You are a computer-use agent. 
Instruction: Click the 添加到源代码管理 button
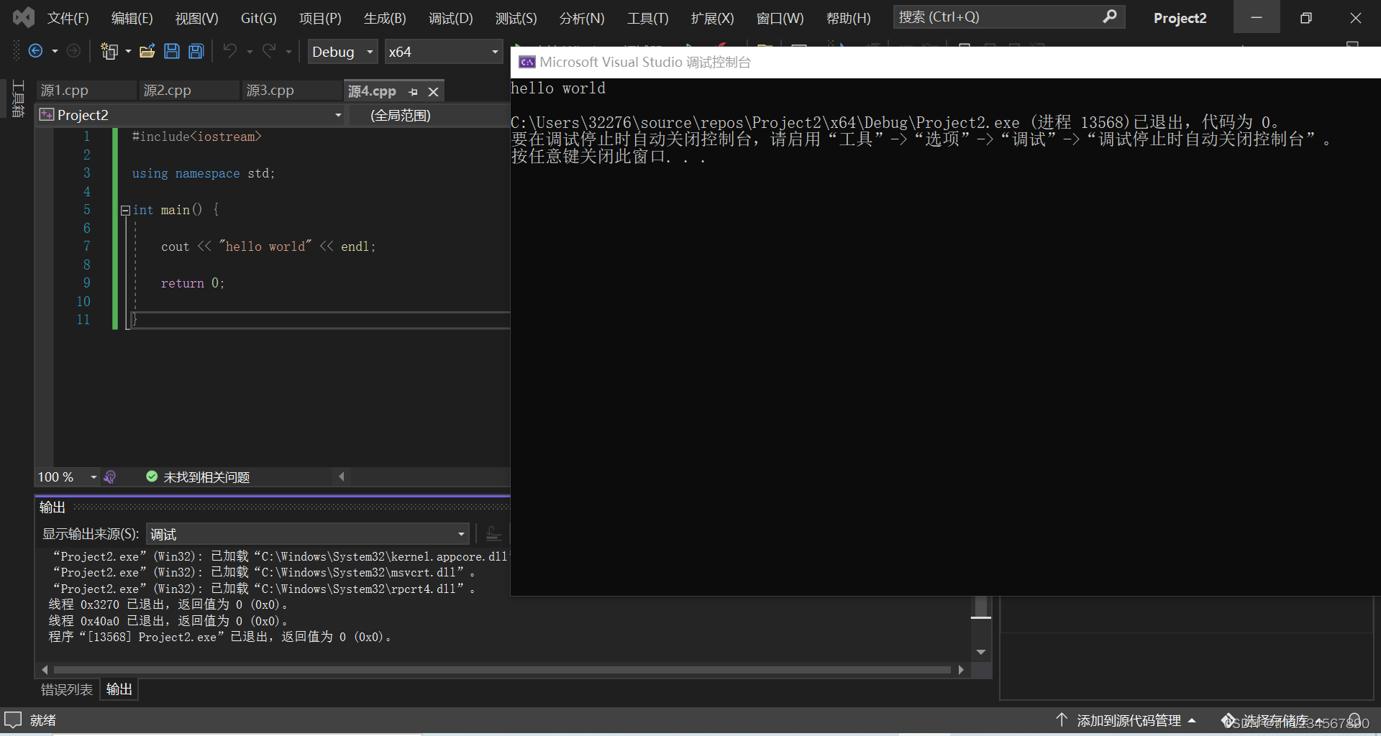tap(1128, 720)
